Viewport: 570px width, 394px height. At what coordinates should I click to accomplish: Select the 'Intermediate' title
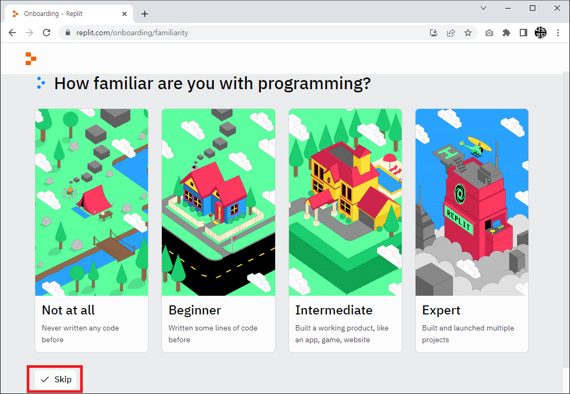click(334, 310)
